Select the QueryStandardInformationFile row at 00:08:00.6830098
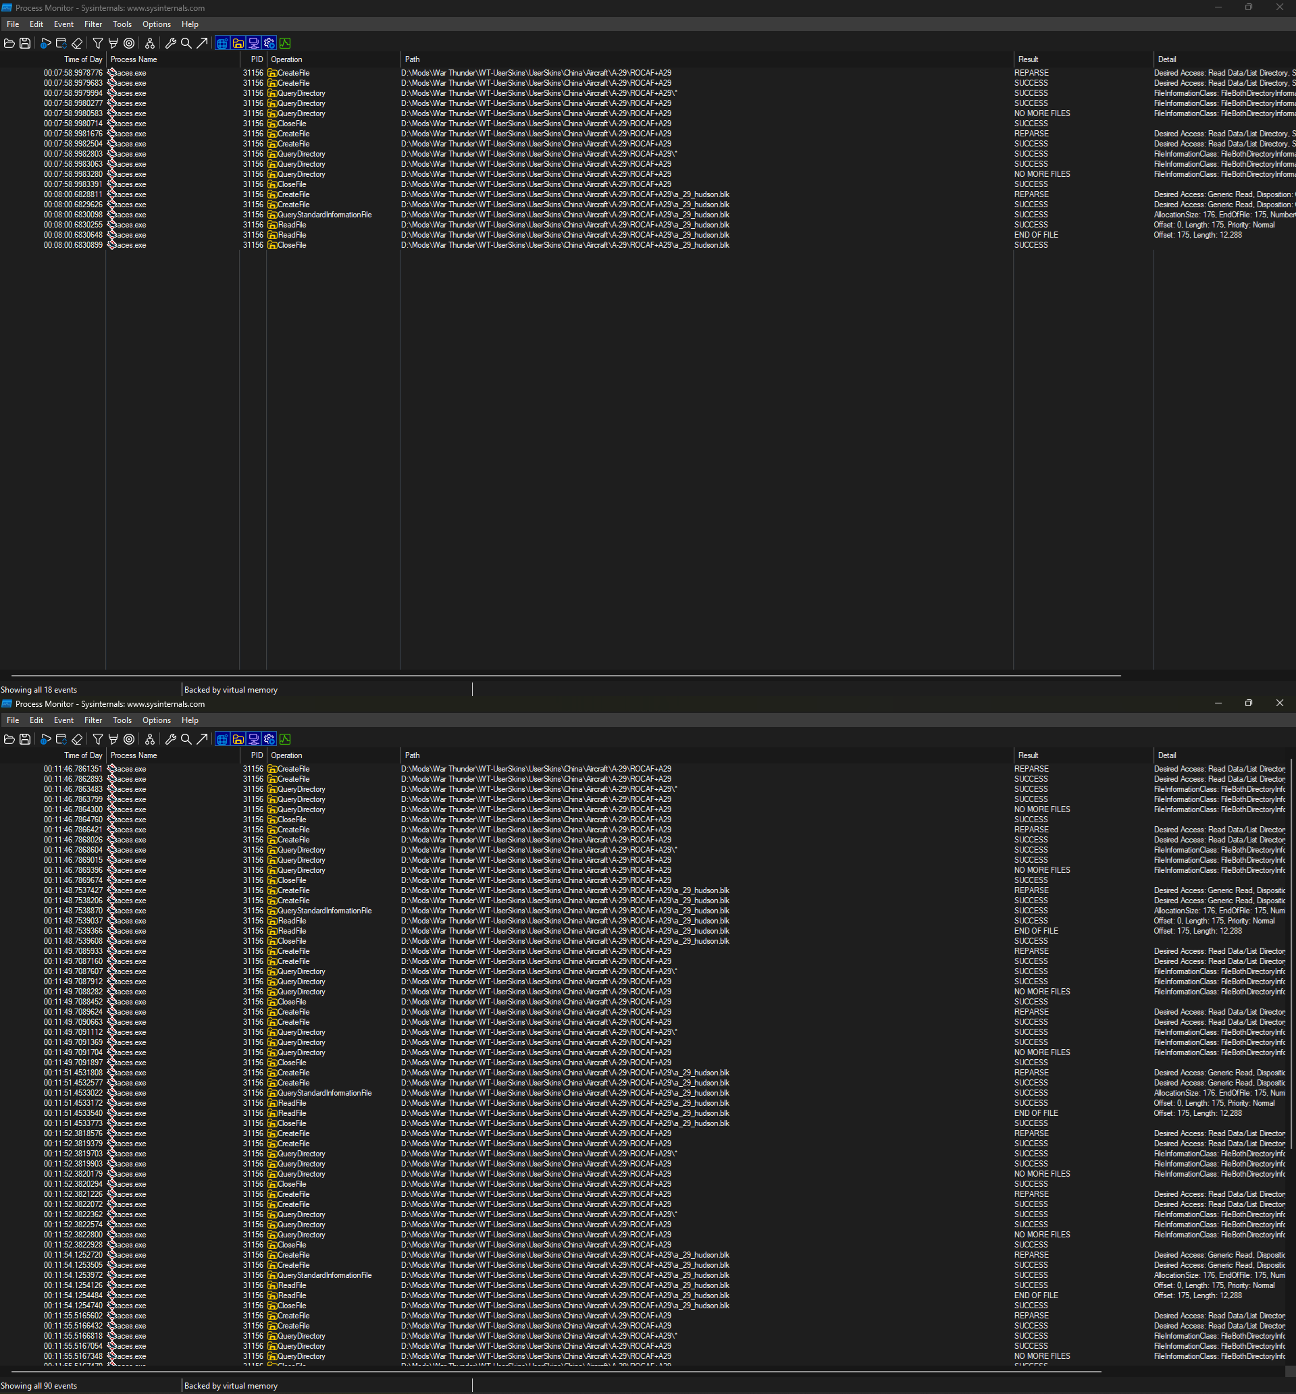The width and height of the screenshot is (1296, 1394). 648,215
